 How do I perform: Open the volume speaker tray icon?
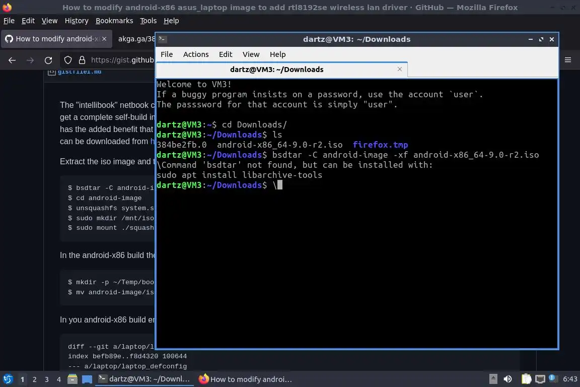tap(508, 379)
